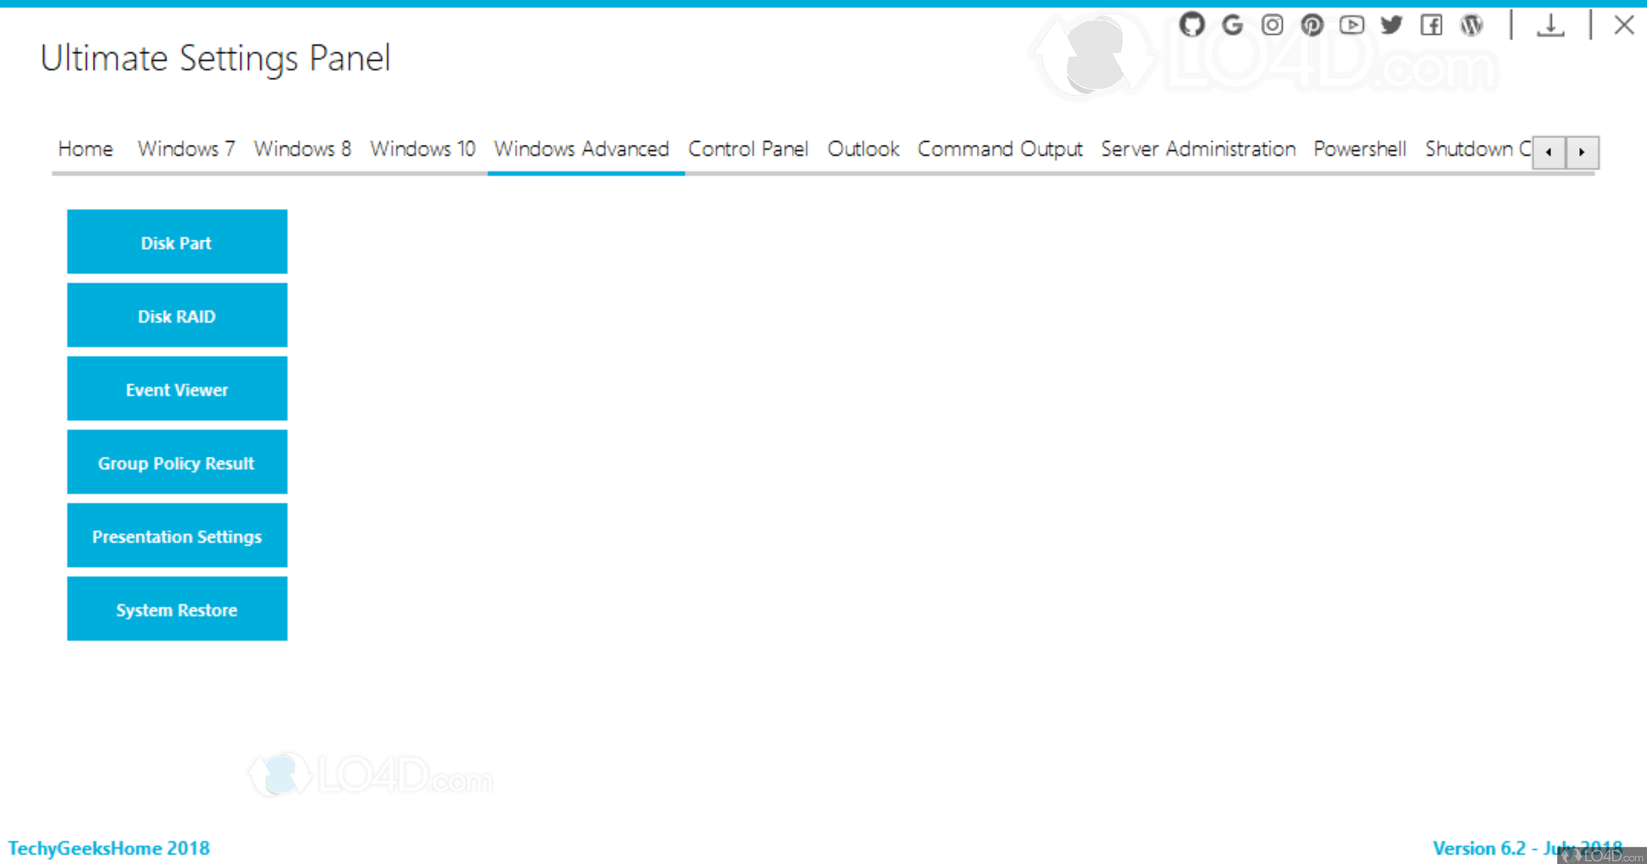Image resolution: width=1647 pixels, height=864 pixels.
Task: Click the Twitter icon
Action: [x=1392, y=25]
